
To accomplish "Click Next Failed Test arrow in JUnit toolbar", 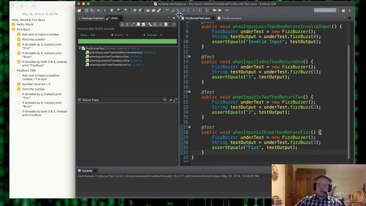I will point(122,25).
